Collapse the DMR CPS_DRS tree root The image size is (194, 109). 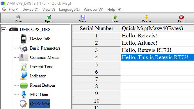coord(4,30)
